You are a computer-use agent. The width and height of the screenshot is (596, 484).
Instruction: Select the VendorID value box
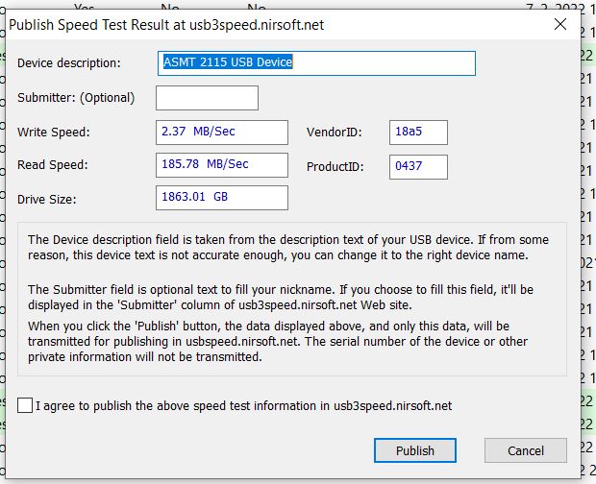418,133
